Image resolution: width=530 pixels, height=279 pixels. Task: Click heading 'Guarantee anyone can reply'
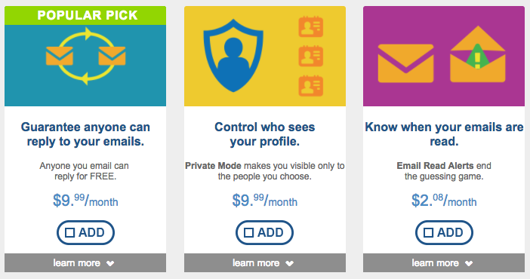click(x=85, y=134)
